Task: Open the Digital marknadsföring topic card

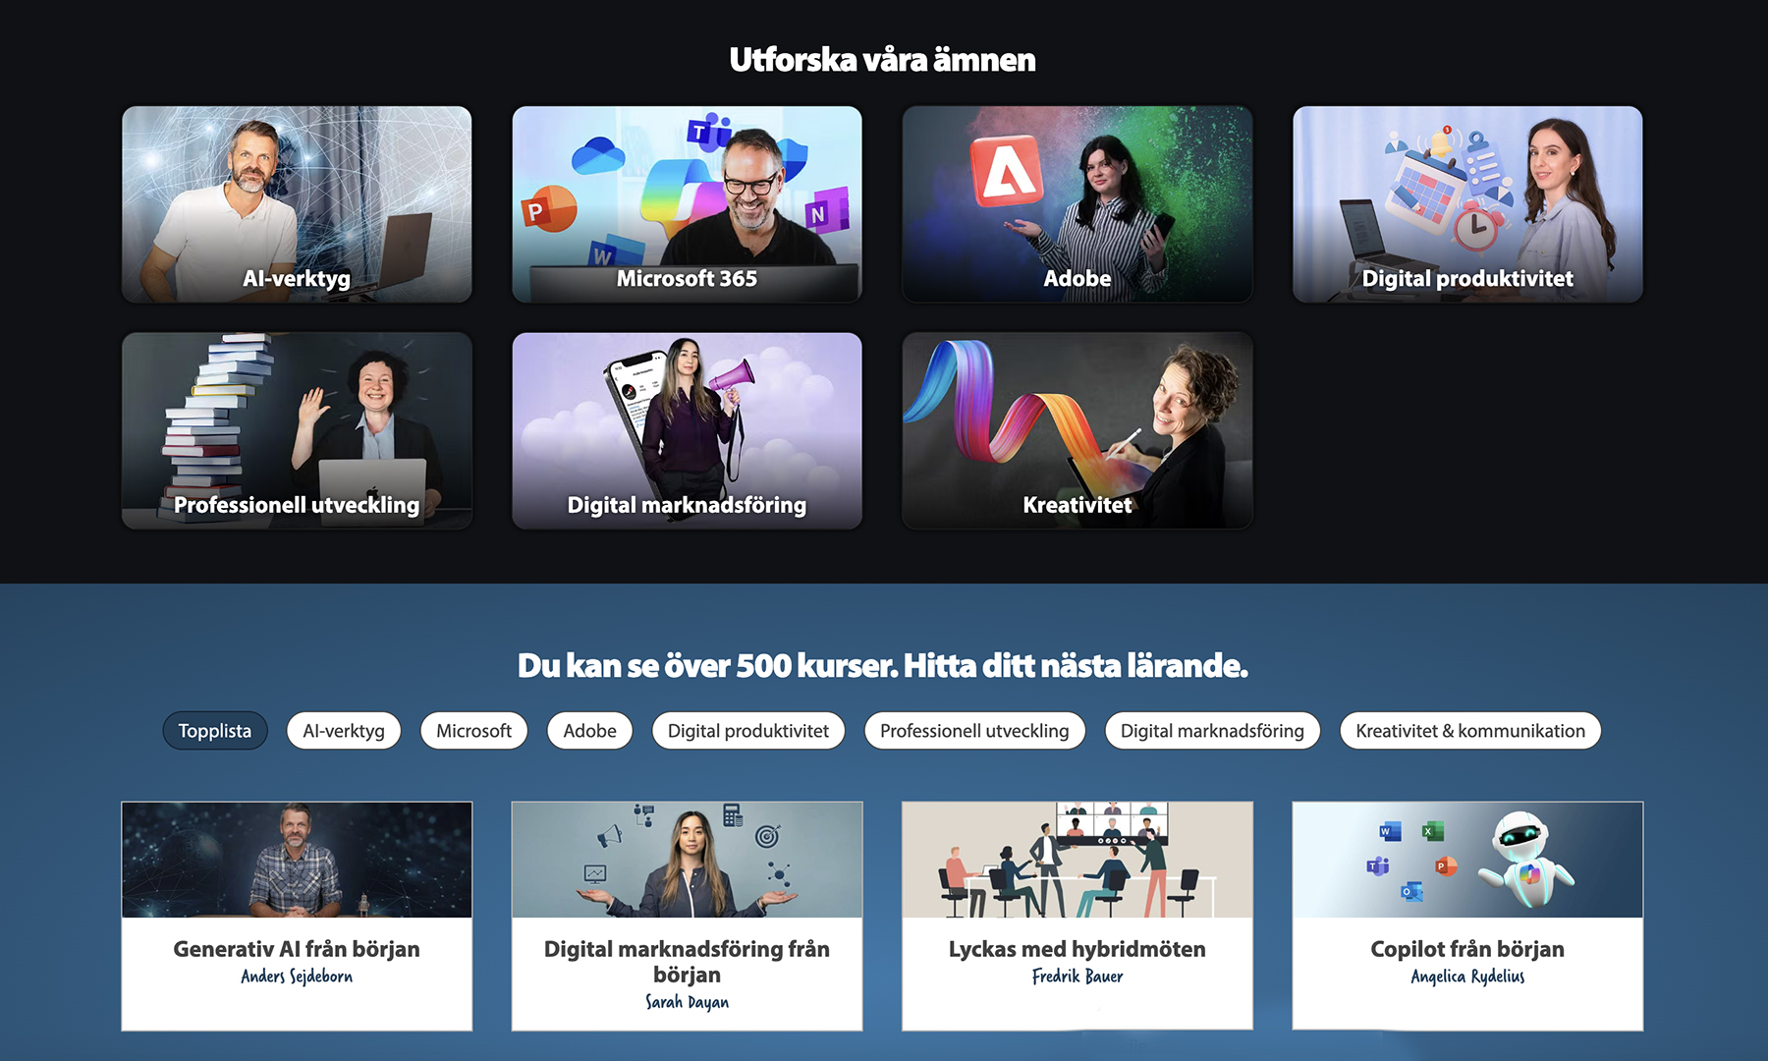Action: pyautogui.click(x=687, y=430)
